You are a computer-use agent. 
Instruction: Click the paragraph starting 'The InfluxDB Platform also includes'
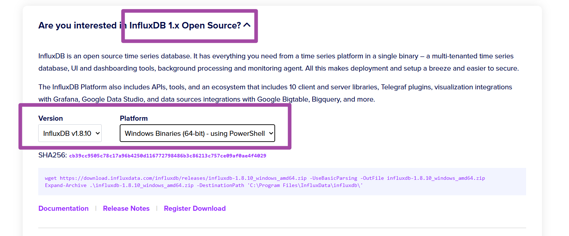coord(275,93)
